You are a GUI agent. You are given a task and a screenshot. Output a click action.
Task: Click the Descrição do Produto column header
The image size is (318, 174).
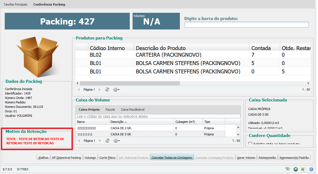pyautogui.click(x=192, y=47)
